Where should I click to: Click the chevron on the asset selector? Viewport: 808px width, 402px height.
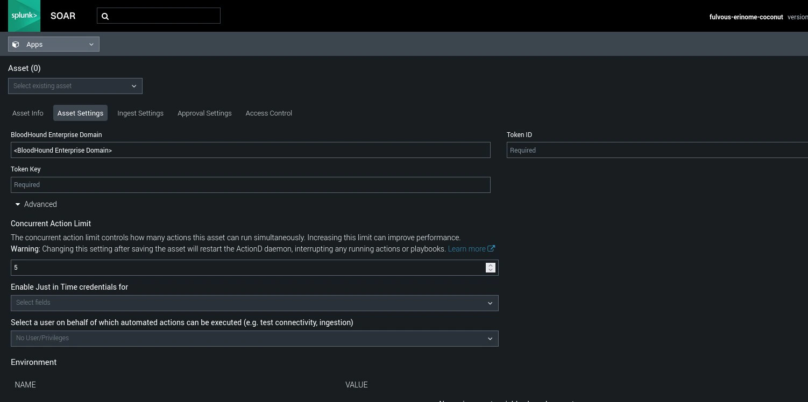(133, 86)
